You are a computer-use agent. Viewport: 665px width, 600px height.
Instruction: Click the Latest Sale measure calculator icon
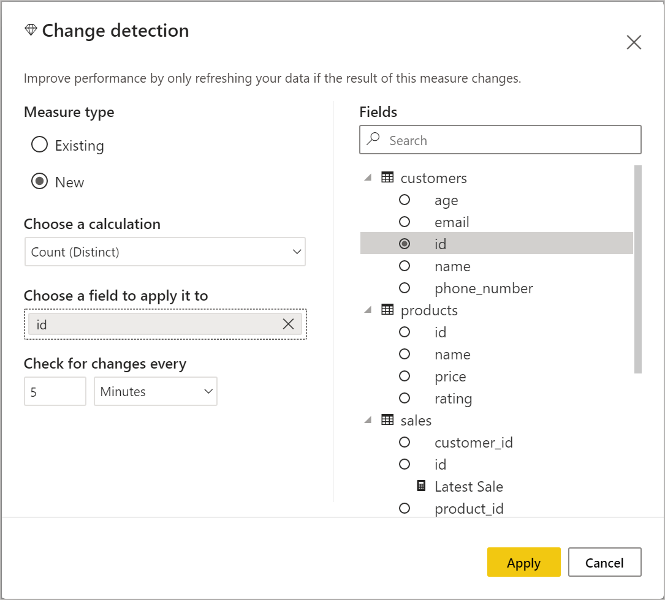[421, 486]
